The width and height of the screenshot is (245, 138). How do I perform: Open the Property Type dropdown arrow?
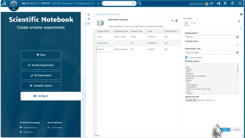coord(237,45)
